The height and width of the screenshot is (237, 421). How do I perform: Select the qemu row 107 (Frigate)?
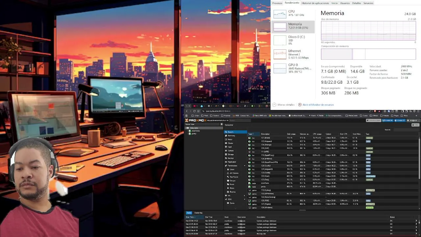[x=333, y=204]
